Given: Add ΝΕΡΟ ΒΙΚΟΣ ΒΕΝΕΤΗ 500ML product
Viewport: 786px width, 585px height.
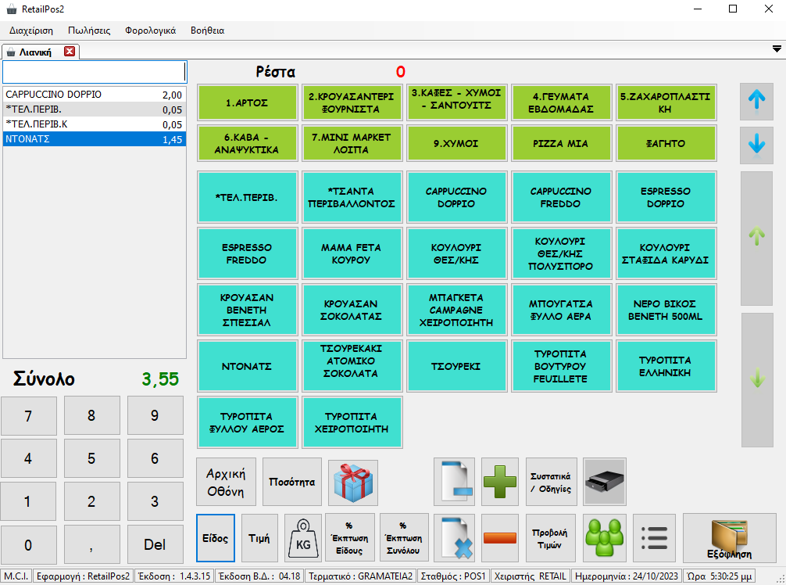Looking at the screenshot, I should point(666,310).
